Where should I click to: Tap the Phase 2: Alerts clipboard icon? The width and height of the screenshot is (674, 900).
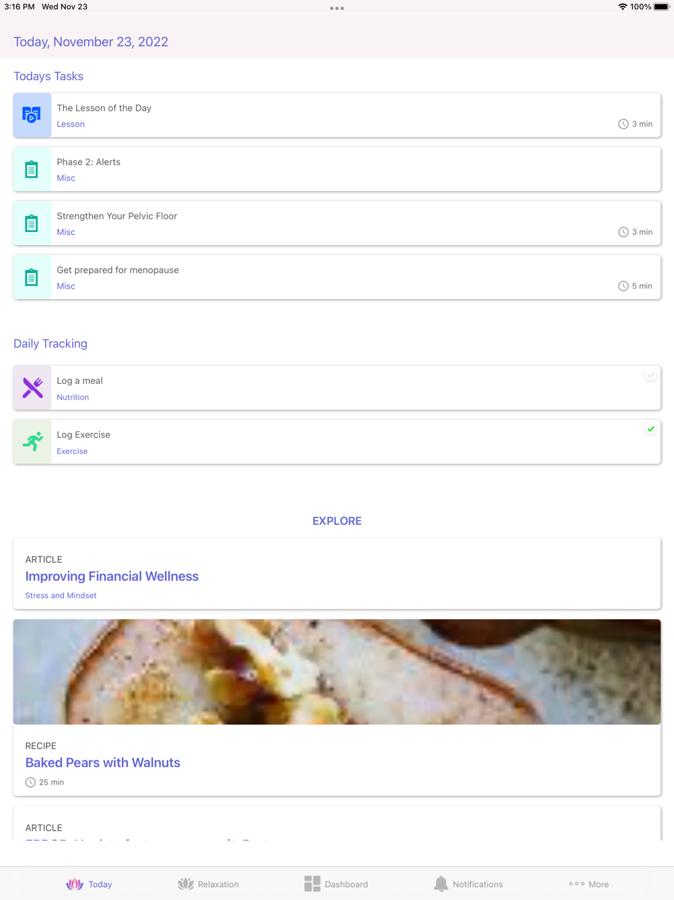coord(32,169)
